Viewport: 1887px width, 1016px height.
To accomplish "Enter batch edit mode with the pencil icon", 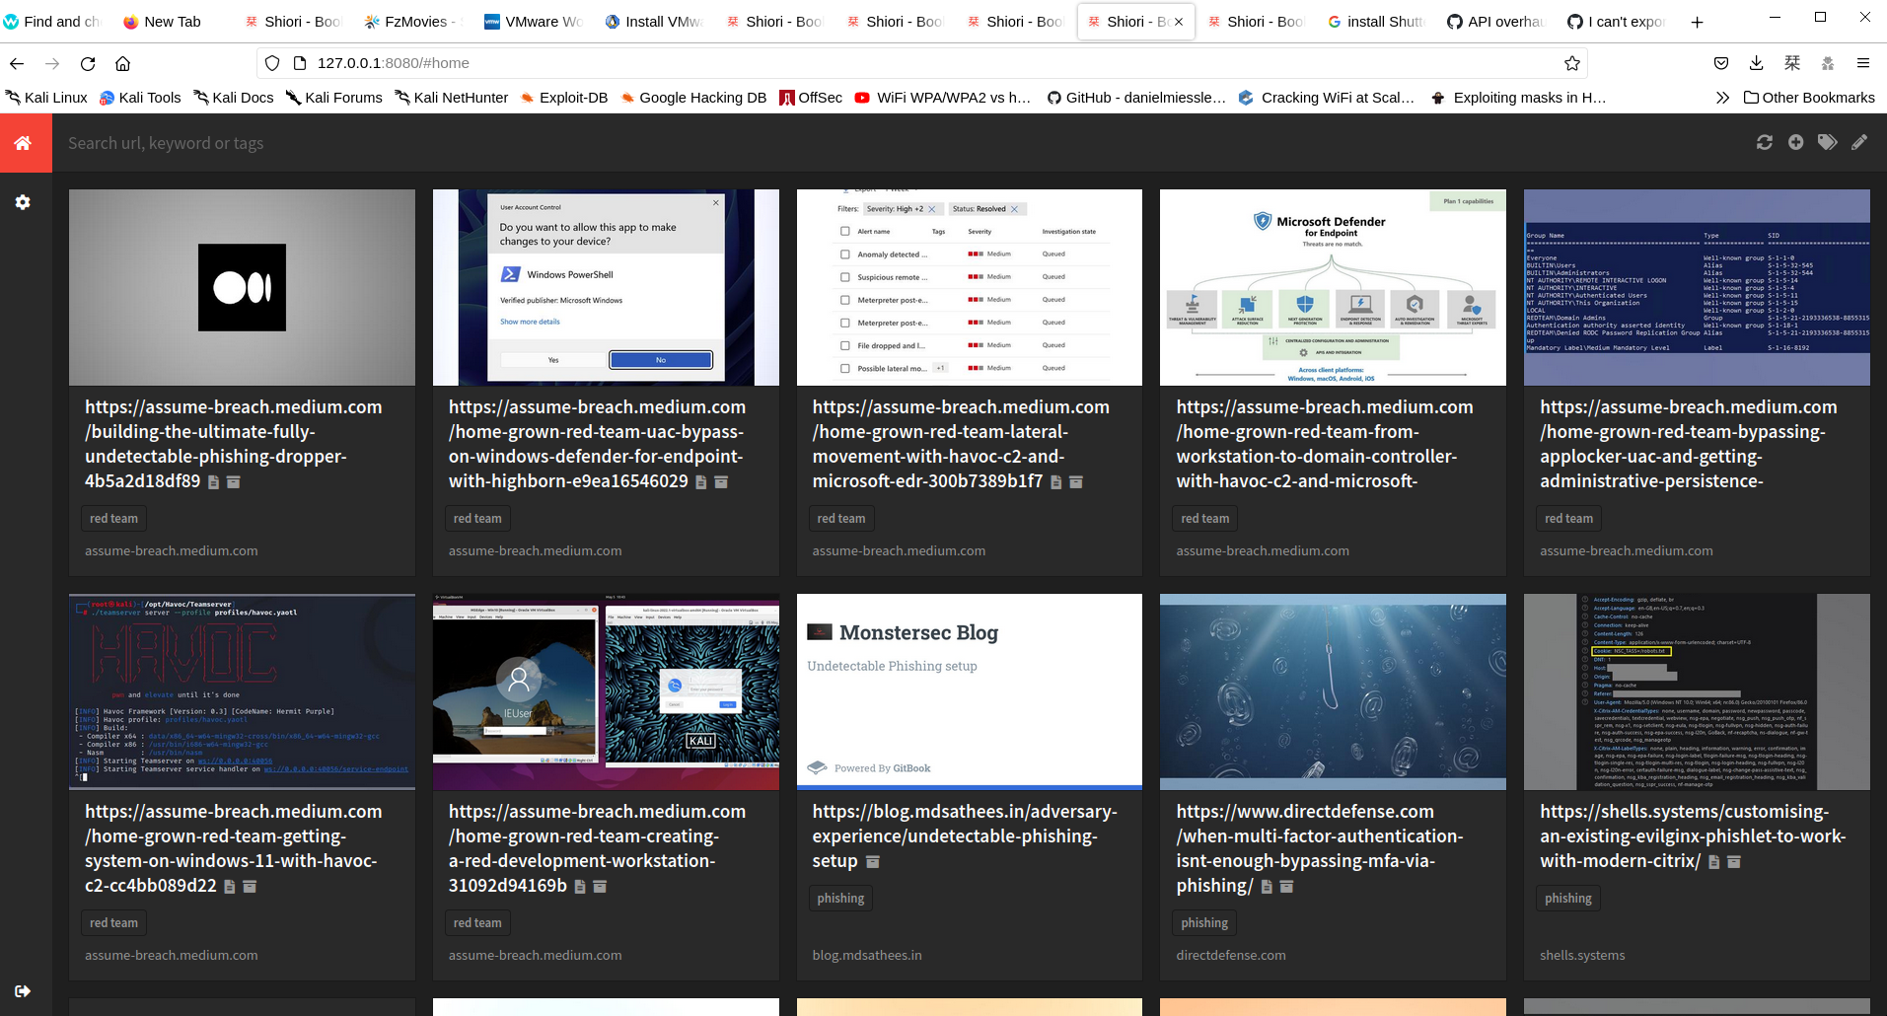I will pyautogui.click(x=1859, y=142).
